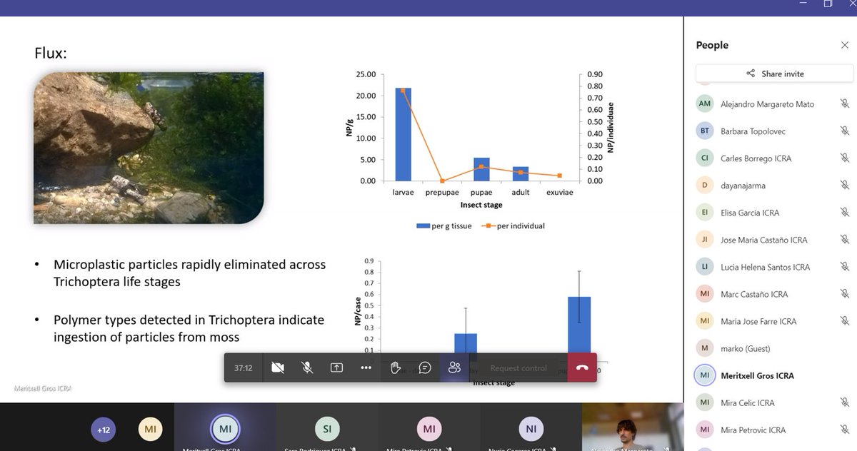Click the Share invite button
857x451 pixels.
(775, 74)
